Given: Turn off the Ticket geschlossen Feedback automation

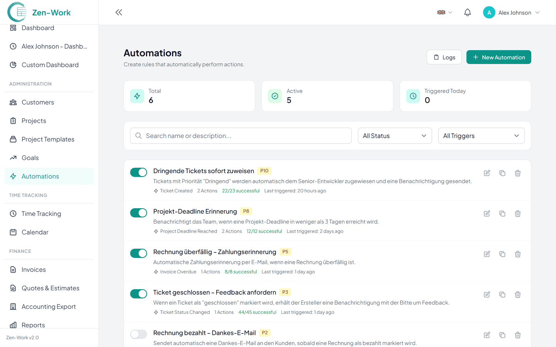Looking at the screenshot, I should click(139, 293).
